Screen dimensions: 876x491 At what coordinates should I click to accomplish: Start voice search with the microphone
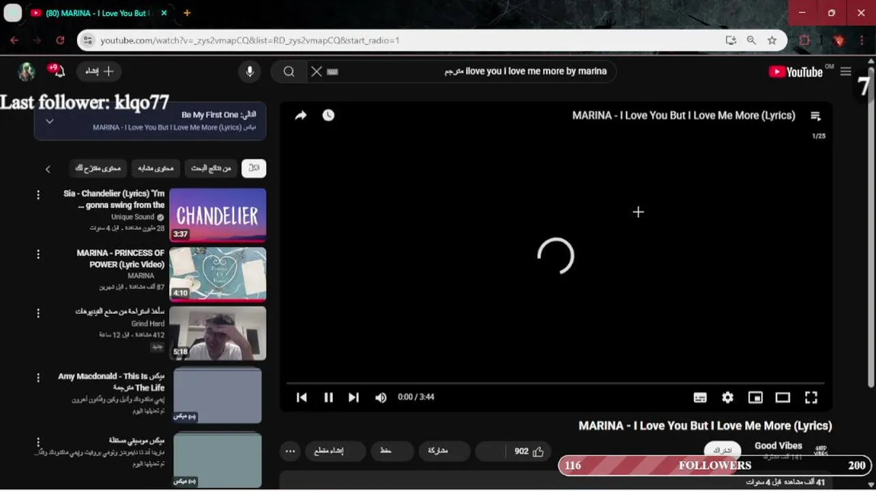pos(250,72)
